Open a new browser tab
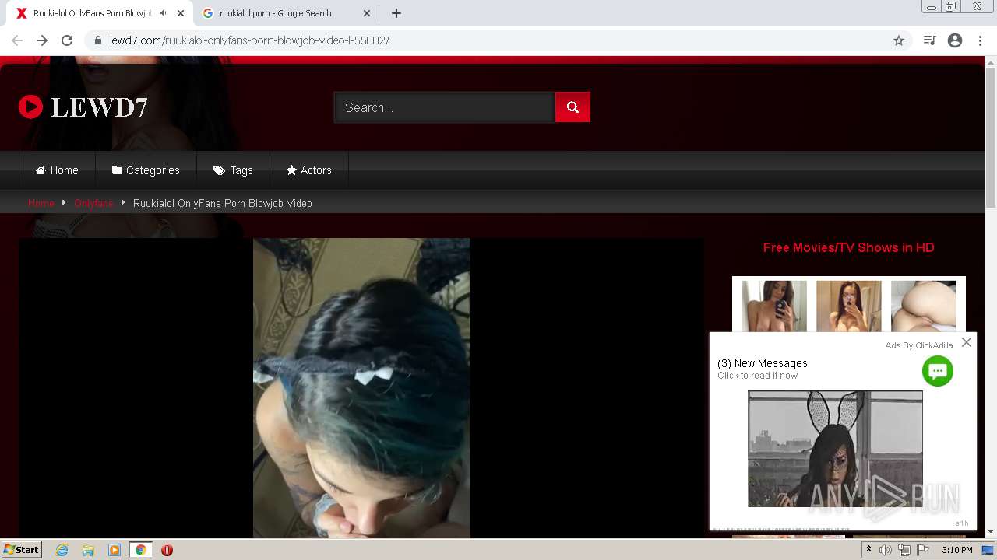The image size is (997, 560). (x=396, y=13)
